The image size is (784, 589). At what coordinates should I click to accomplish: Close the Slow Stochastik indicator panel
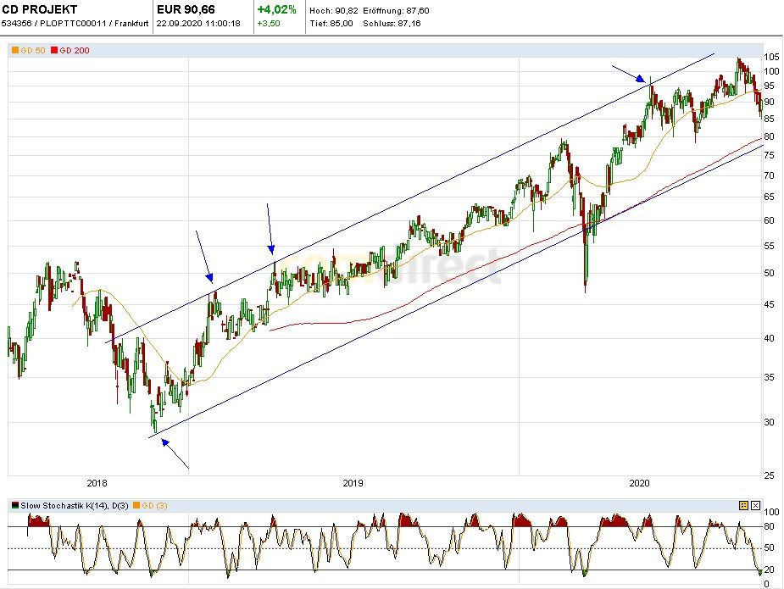pos(755,505)
